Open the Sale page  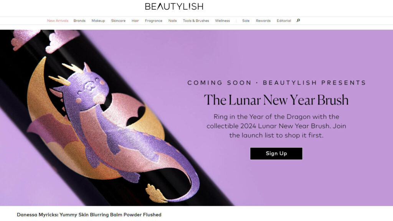click(x=246, y=21)
